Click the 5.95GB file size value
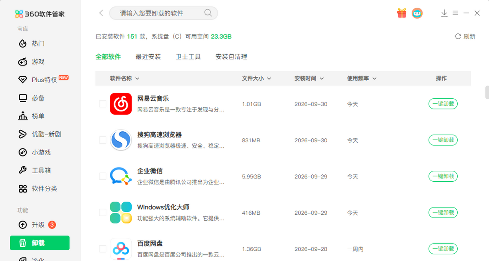 tap(251, 176)
